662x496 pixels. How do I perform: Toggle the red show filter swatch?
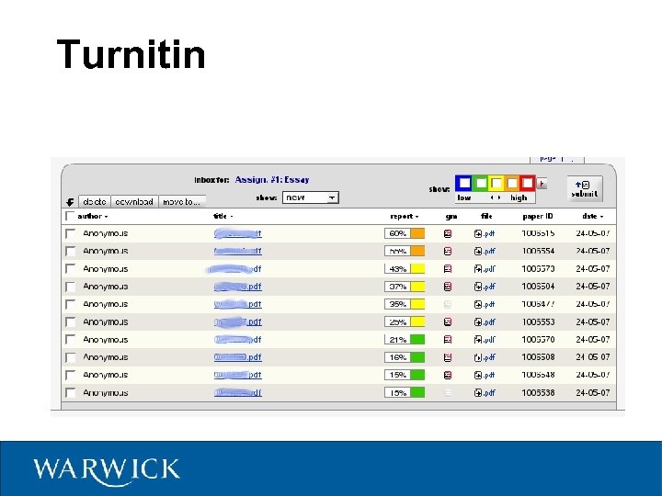528,184
